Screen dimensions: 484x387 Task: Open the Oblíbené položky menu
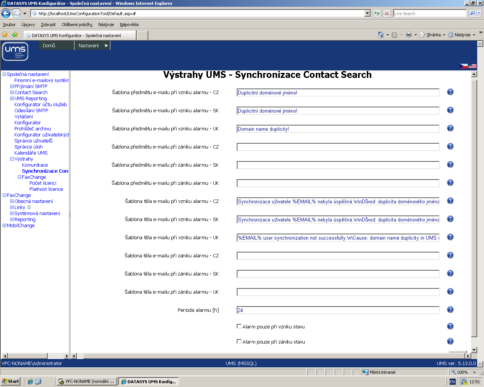point(77,25)
